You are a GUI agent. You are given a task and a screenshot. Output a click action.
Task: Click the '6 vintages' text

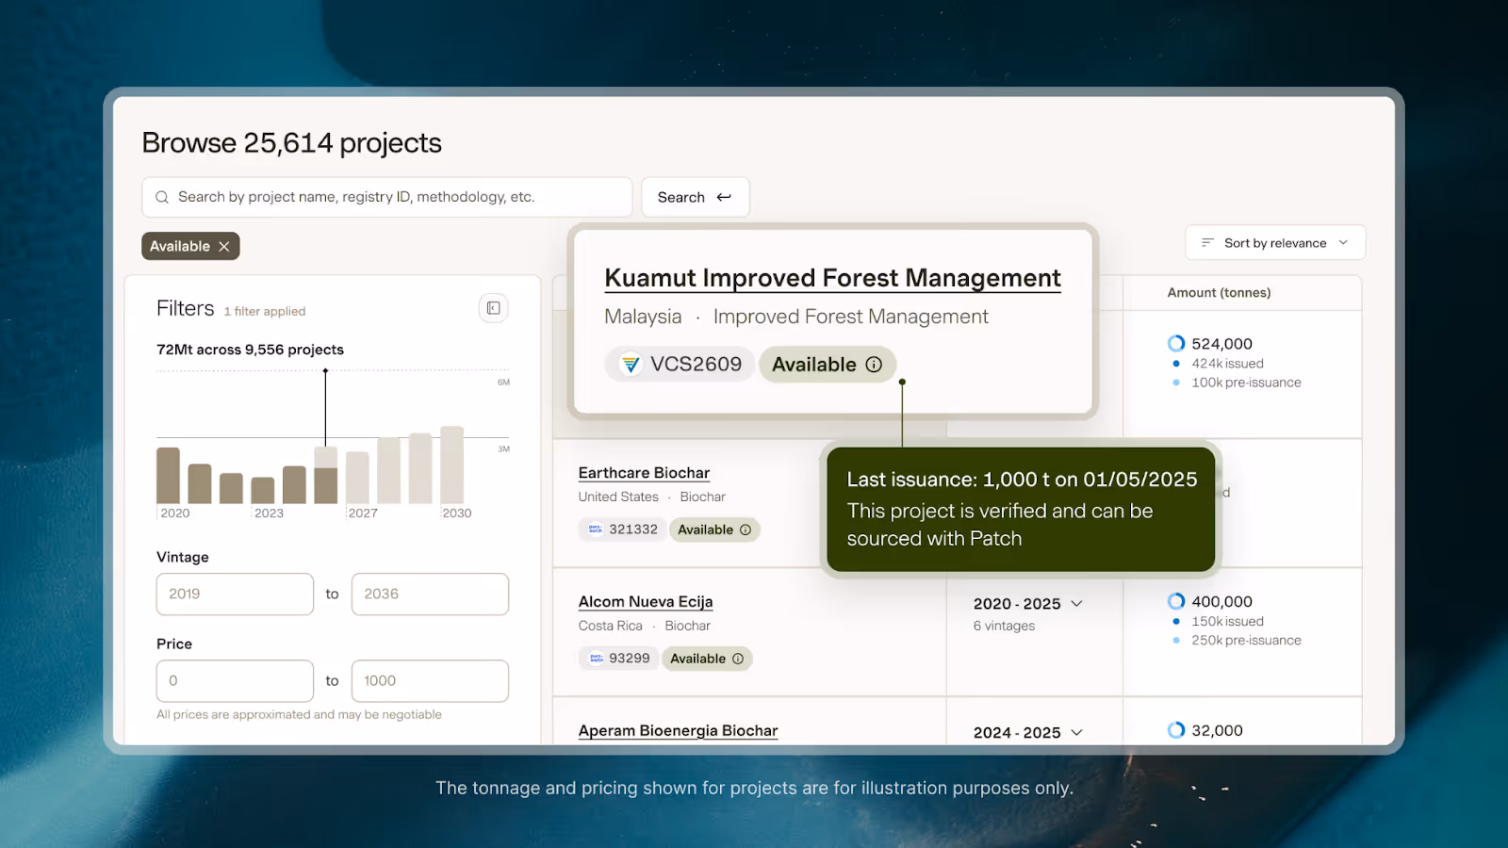[1004, 627]
